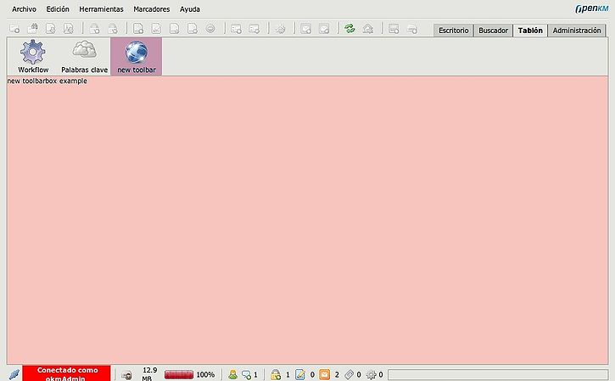Click the empty status message field

pos(498,374)
